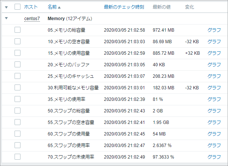Check the 35.メモリの使用率 checkbox
The height and width of the screenshot is (166, 228).
(x=18, y=99)
